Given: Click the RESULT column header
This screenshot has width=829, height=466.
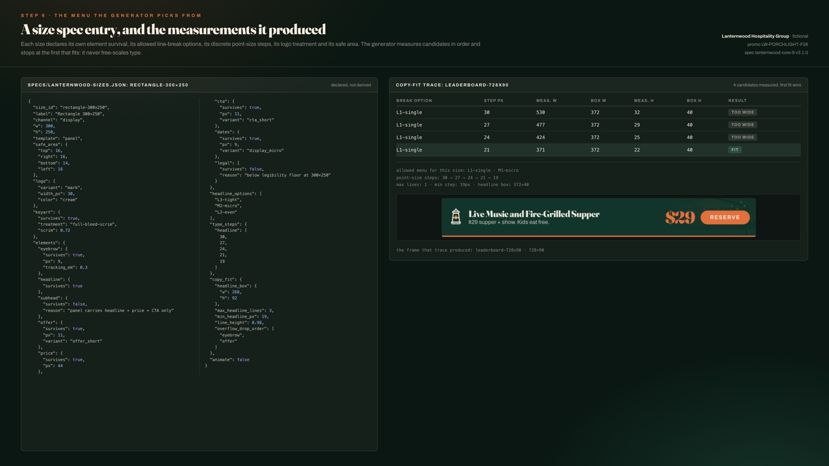Looking at the screenshot, I should coord(737,100).
